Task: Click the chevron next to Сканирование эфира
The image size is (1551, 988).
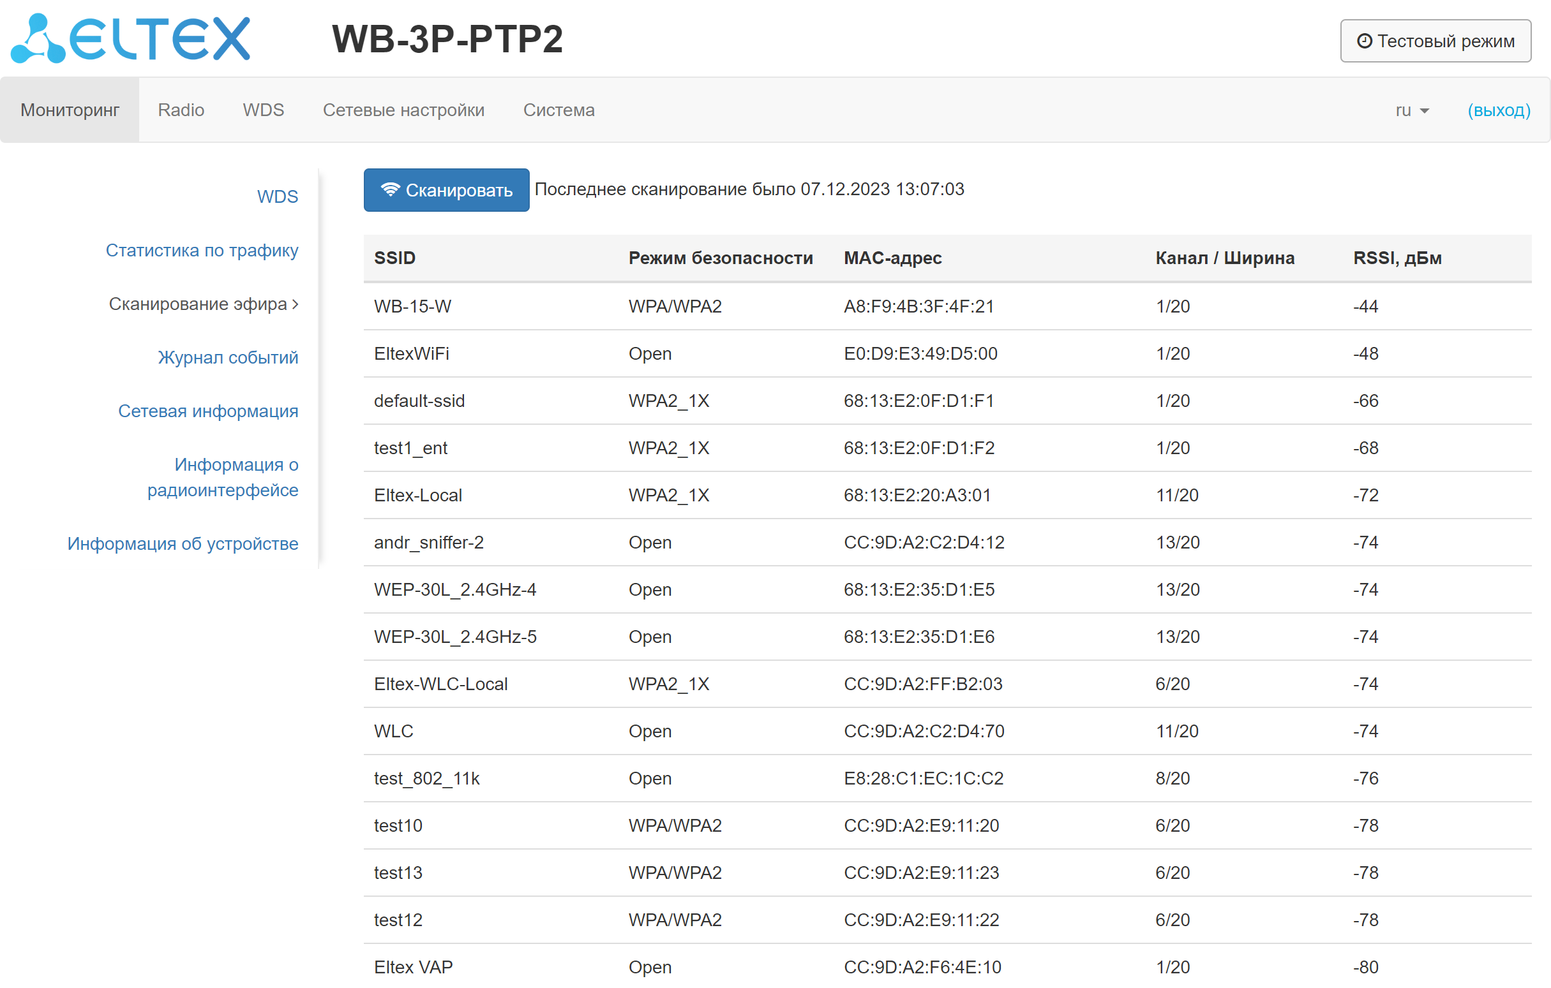Action: (296, 304)
